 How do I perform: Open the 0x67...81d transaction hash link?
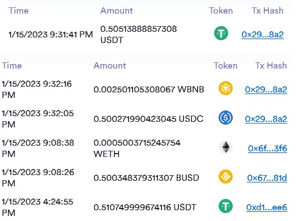pos(267,178)
